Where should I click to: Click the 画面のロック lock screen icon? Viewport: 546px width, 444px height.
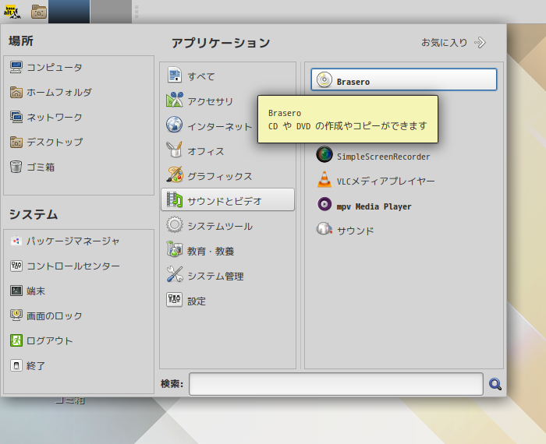click(16, 315)
